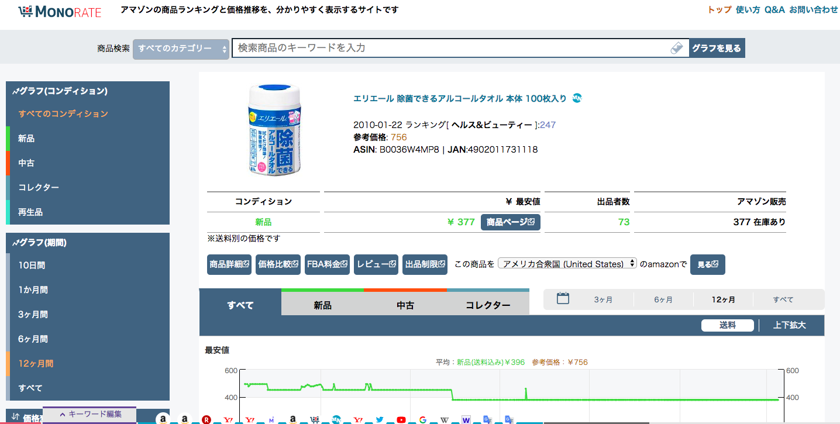The width and height of the screenshot is (840, 424).
Task: Open the Google icon in bottom bar
Action: (423, 419)
